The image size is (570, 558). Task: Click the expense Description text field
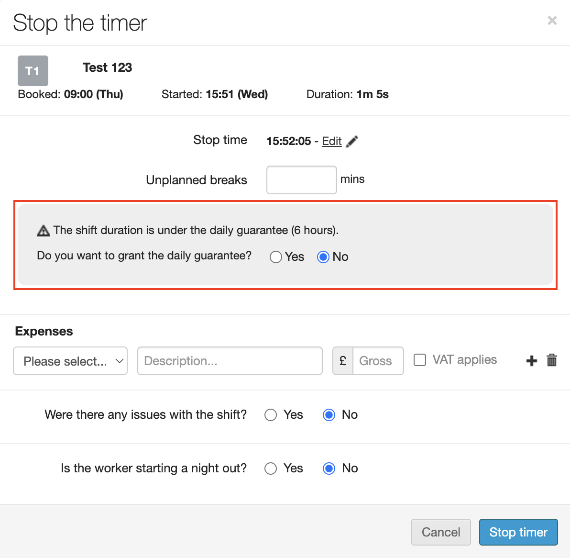click(230, 361)
